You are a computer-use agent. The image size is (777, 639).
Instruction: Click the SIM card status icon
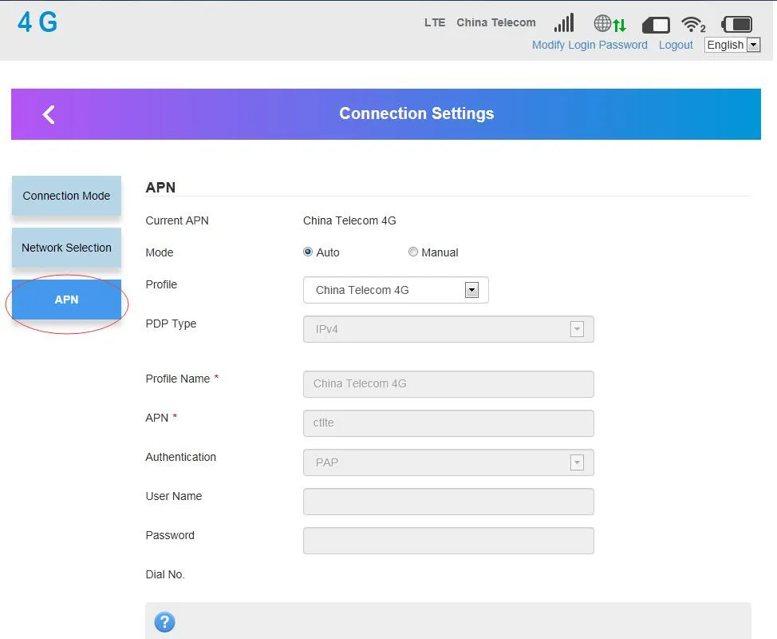656,25
